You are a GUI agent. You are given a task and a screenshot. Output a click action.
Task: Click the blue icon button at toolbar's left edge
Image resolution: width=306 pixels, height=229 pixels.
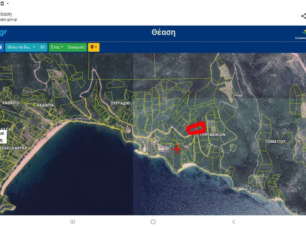click(x=1, y=47)
